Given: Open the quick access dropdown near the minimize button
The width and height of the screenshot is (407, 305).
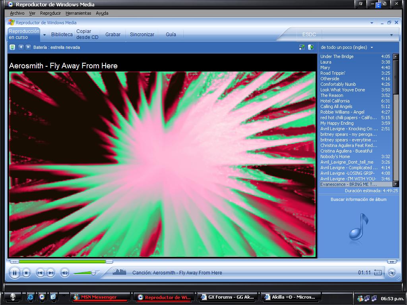Looking at the screenshot, I should tap(372, 23).
